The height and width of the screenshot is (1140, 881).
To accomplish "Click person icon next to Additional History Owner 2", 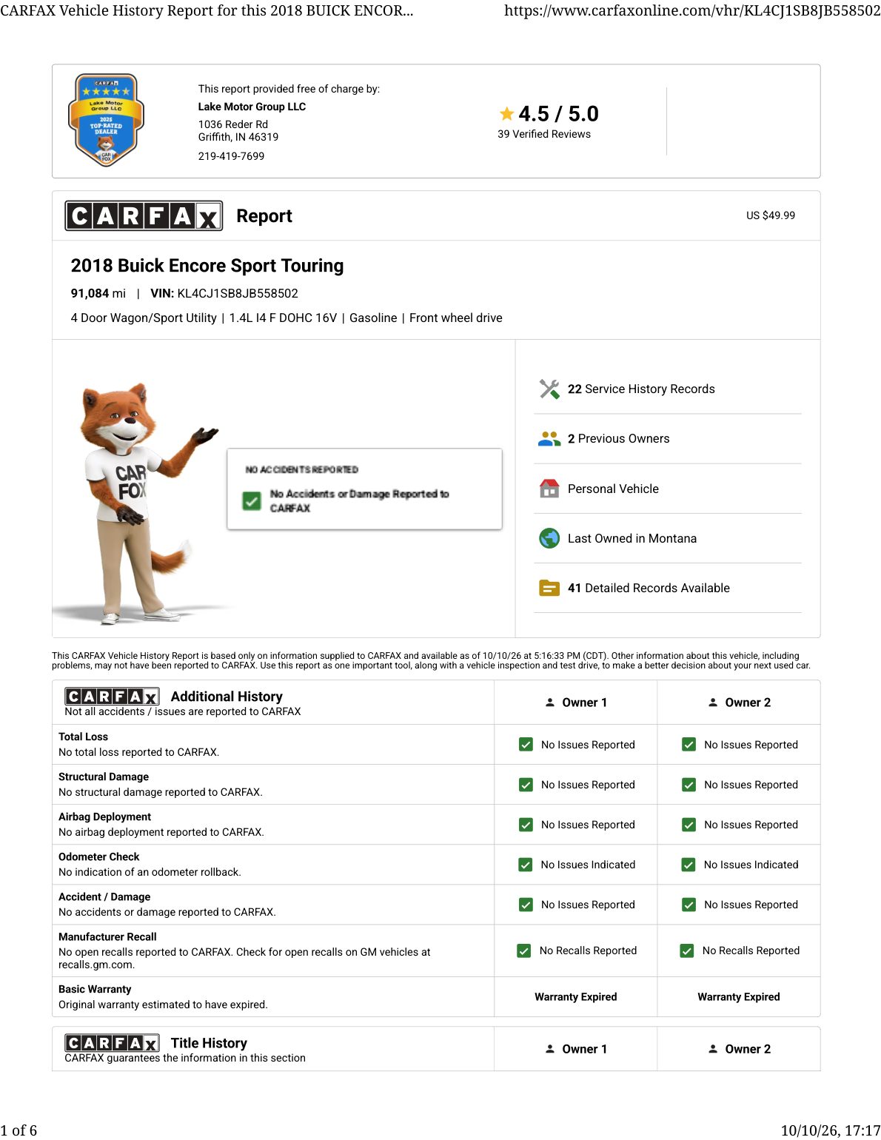I will [x=713, y=703].
